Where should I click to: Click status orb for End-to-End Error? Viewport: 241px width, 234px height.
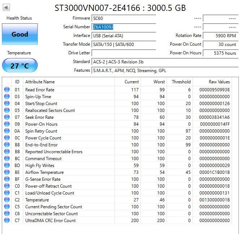(x=7, y=145)
